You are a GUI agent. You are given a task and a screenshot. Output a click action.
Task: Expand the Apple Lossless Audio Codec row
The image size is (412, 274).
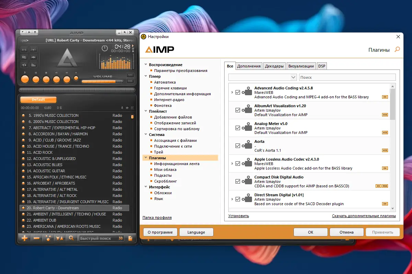[x=232, y=164]
